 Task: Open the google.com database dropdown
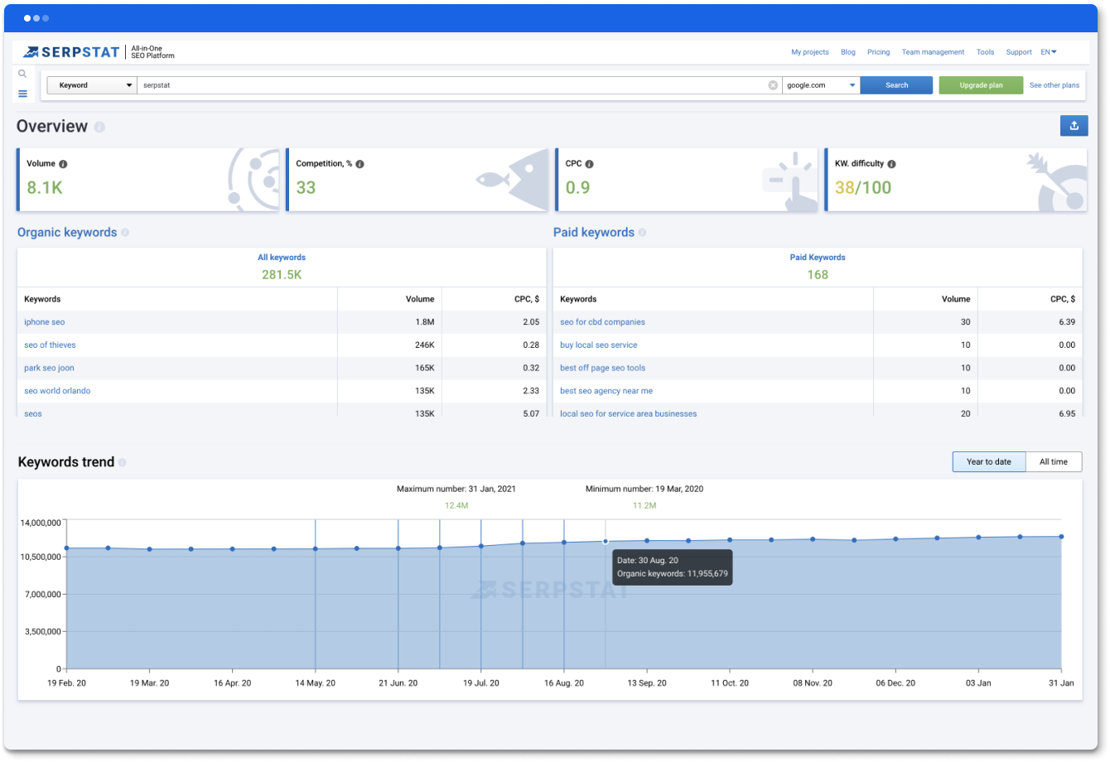pos(821,85)
